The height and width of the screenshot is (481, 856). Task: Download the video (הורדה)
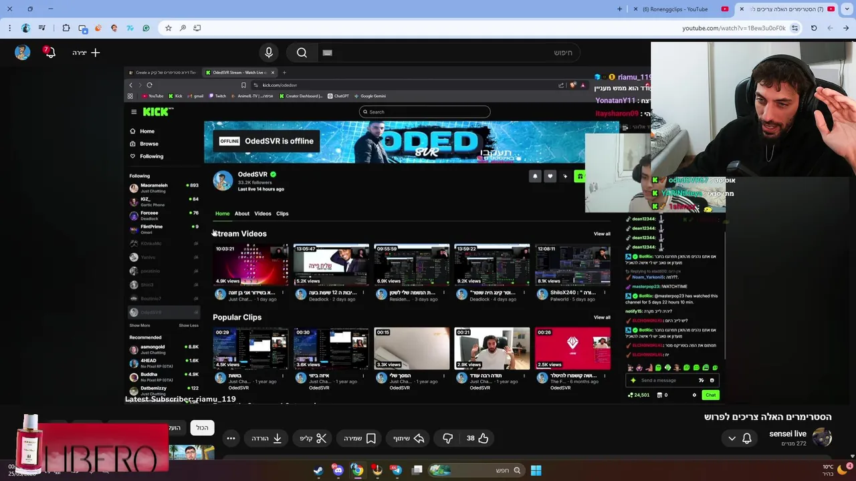pyautogui.click(x=267, y=438)
